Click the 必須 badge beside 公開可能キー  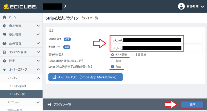click(x=67, y=39)
